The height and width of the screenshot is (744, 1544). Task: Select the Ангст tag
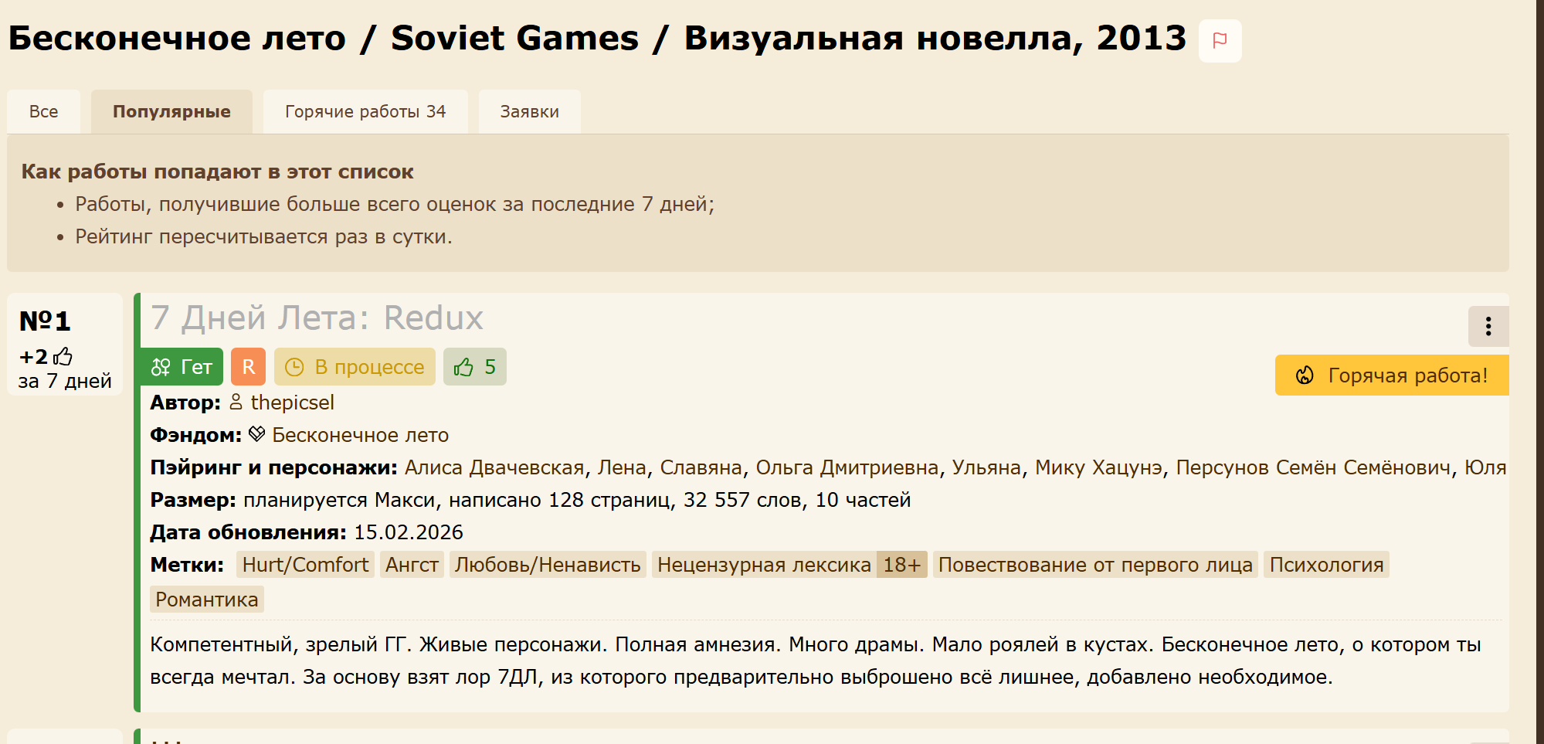[412, 565]
